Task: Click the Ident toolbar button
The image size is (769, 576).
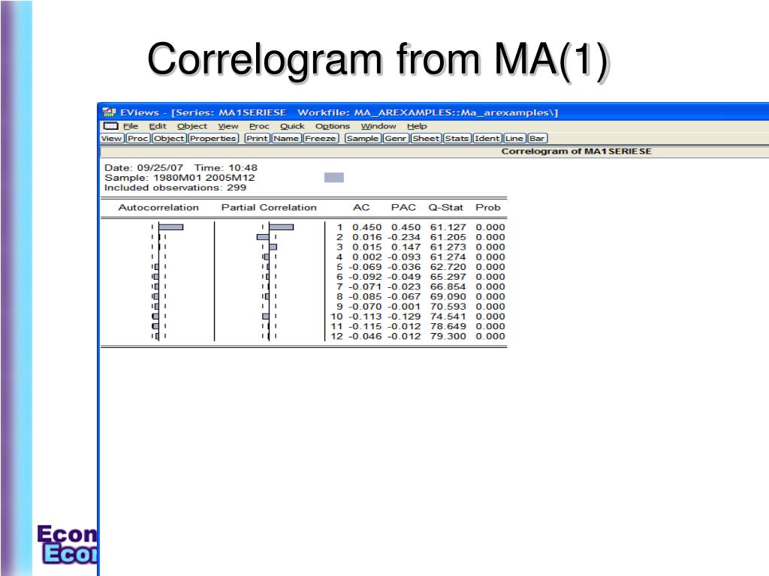Action: click(487, 139)
